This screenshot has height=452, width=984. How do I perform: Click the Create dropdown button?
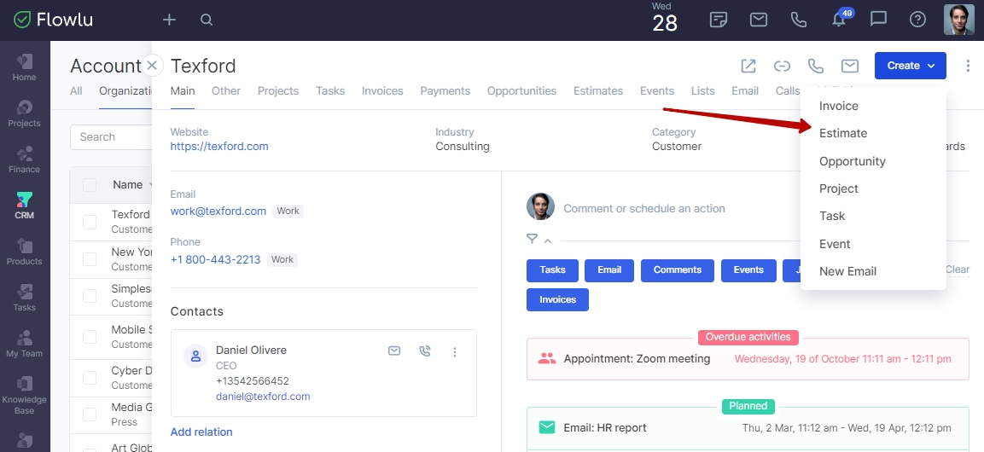point(910,66)
